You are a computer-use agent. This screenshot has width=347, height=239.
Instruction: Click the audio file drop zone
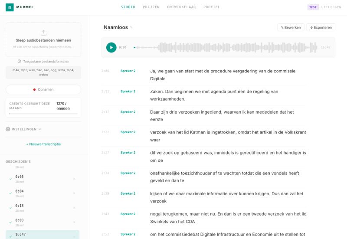click(43, 39)
